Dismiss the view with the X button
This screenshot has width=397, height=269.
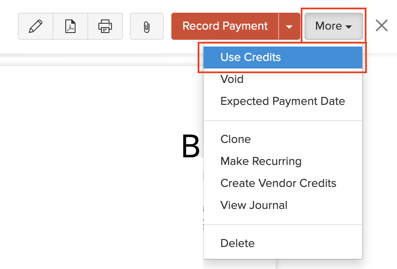coord(381,25)
